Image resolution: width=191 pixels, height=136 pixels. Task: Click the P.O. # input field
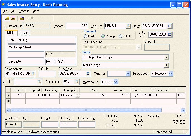[47, 74]
